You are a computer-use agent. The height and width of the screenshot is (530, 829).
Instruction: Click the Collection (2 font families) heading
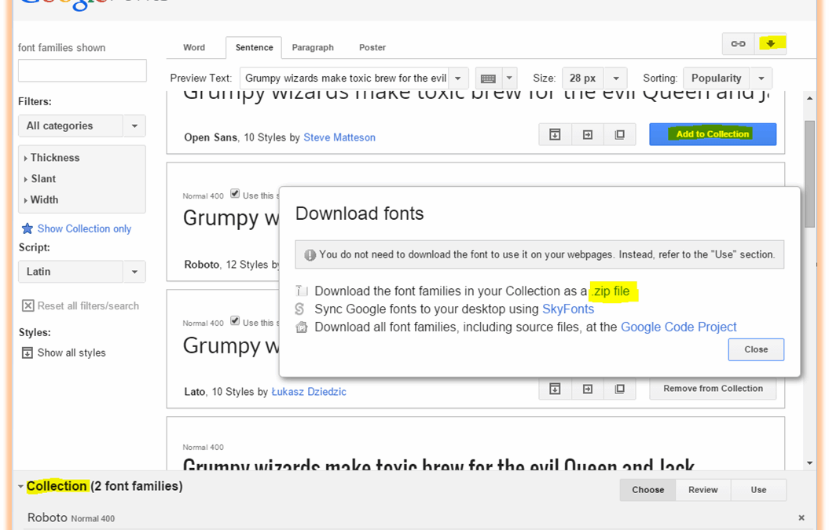[x=105, y=486]
